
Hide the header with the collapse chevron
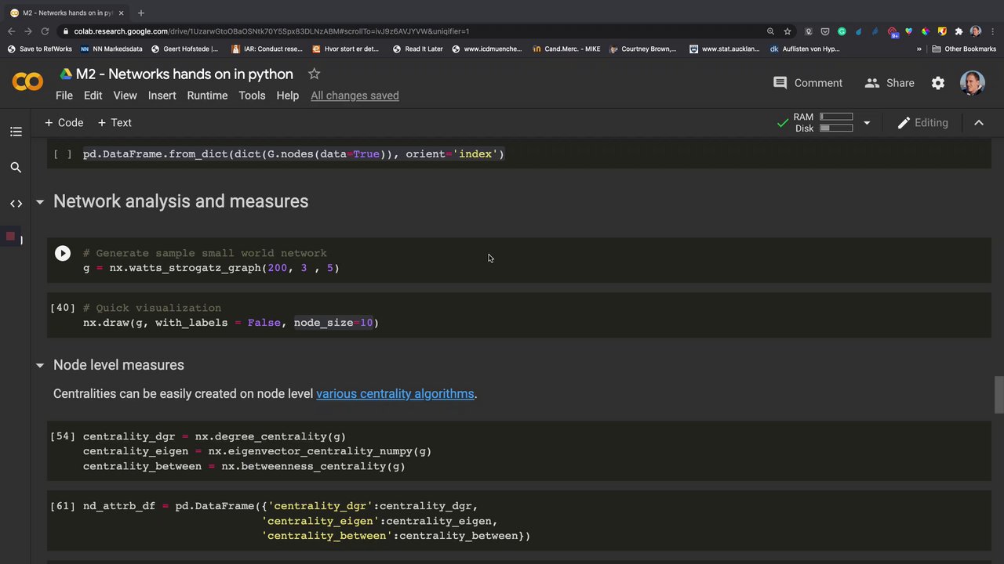point(979,123)
